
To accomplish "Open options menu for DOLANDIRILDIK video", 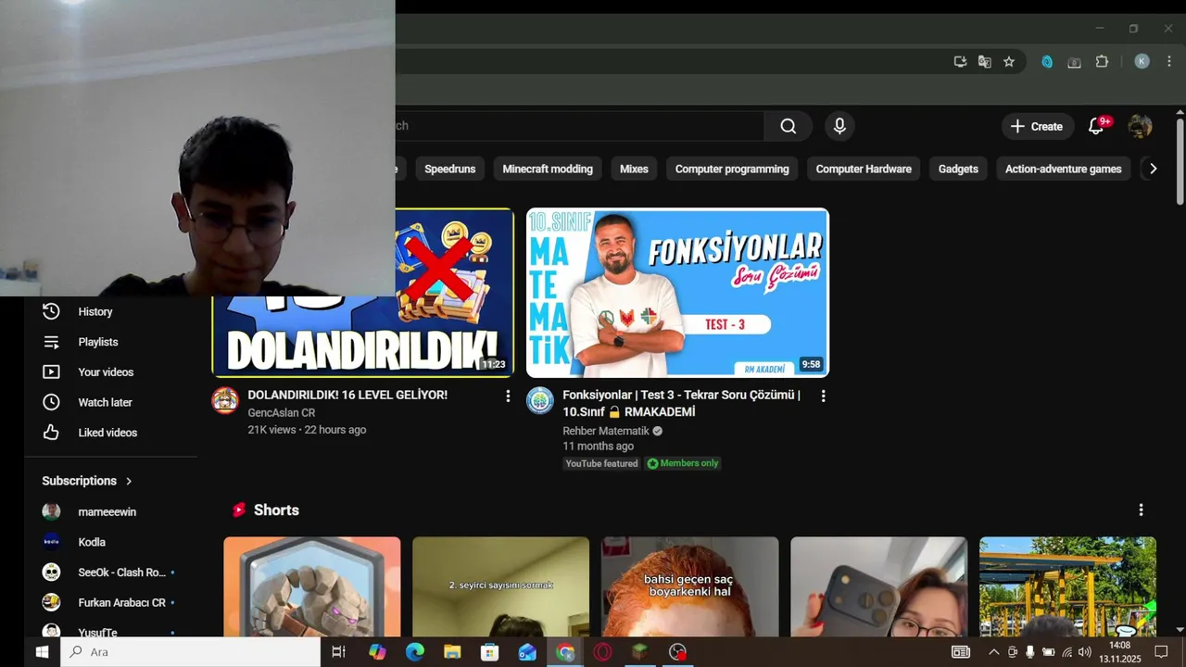I will (508, 396).
